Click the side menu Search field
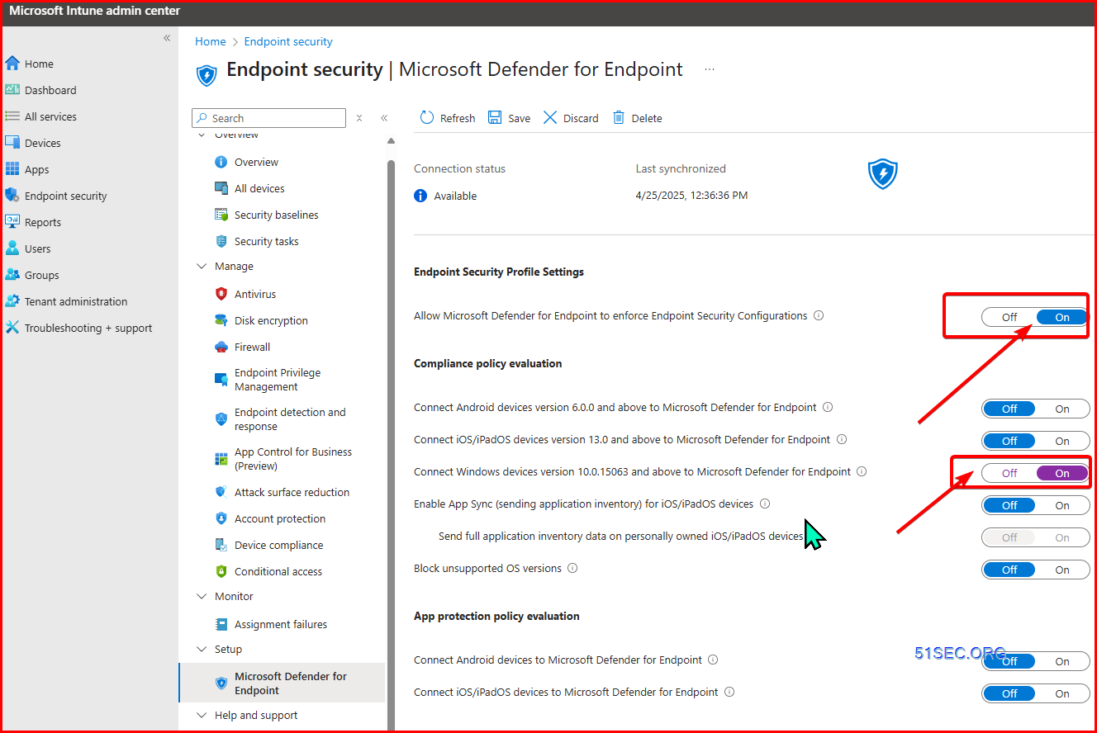Screen dimensions: 1097x733 [268, 118]
